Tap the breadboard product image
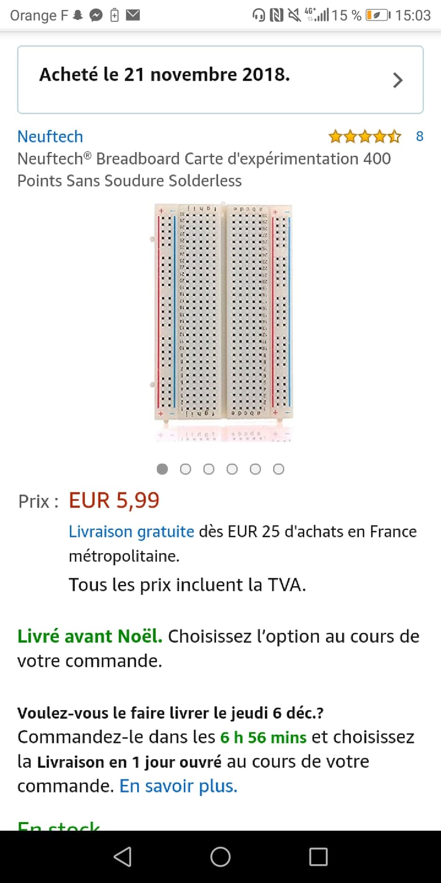The image size is (441, 883). click(223, 313)
